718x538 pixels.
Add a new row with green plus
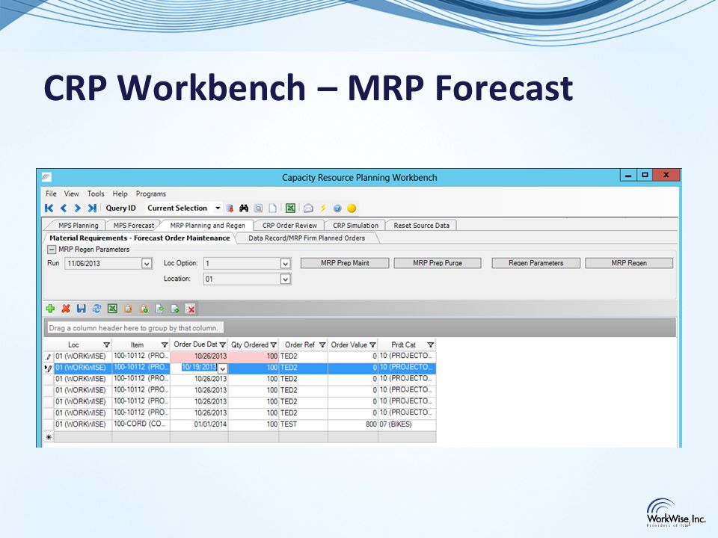[x=50, y=309]
